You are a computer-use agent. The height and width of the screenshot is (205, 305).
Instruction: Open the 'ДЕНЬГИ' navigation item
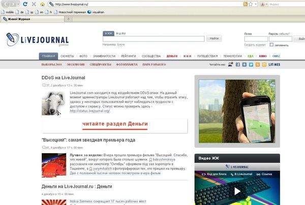pos(172,56)
